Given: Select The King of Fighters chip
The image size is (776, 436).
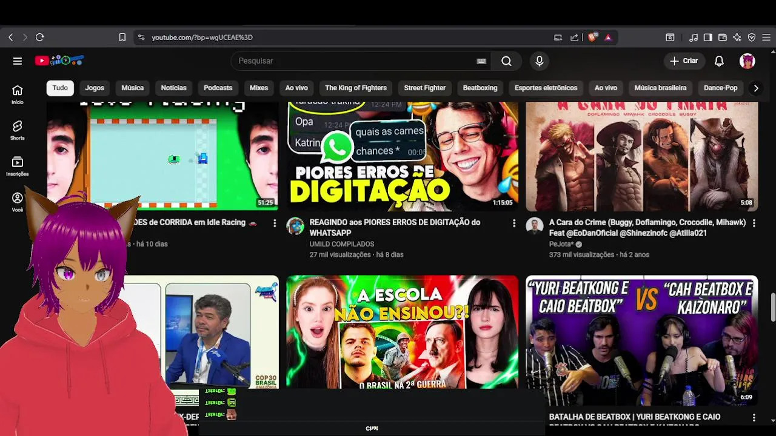Looking at the screenshot, I should click(x=356, y=88).
